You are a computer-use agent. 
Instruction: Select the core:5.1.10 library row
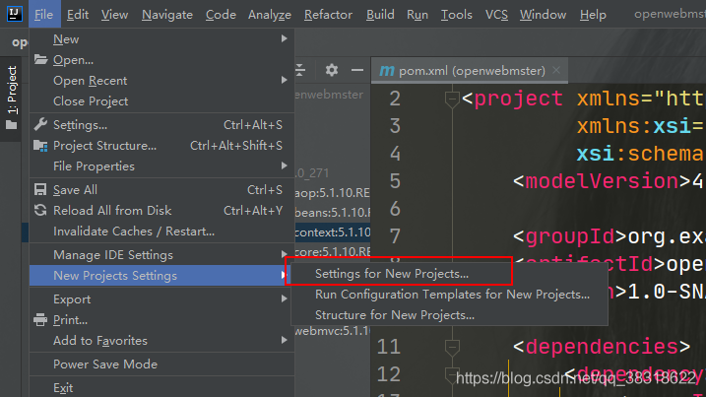(x=332, y=251)
